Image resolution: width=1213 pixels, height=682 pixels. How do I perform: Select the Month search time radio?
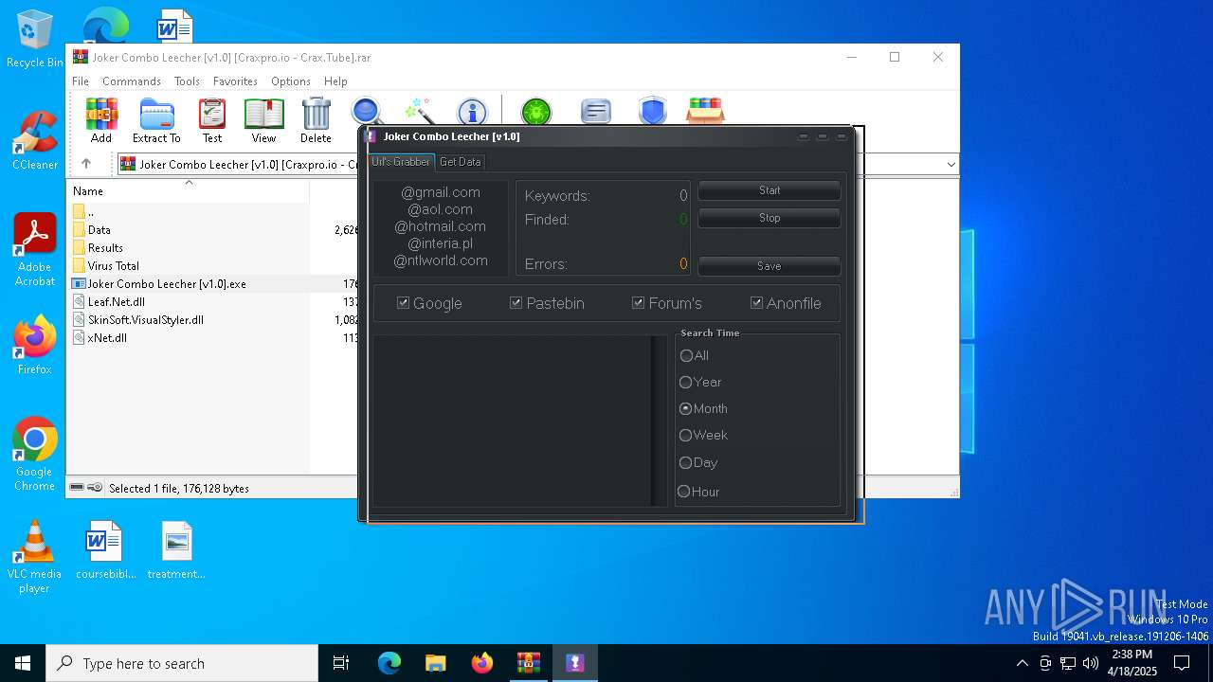click(x=686, y=409)
